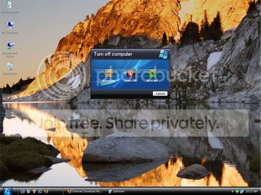Switch to the Software taskbar button
Screen dimensions: 261x195
point(116,191)
